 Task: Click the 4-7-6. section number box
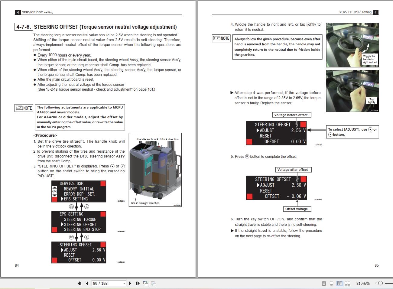coord(23,27)
